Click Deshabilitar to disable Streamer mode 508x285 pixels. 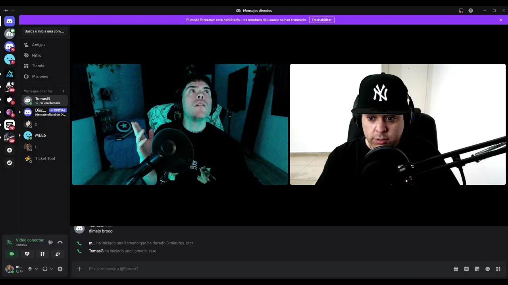322,20
